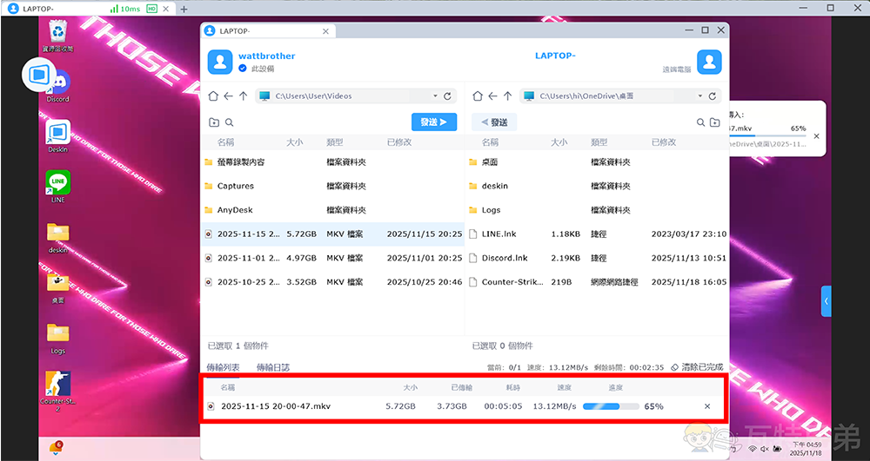
Task: Go back in the local file panel
Action: click(x=228, y=96)
